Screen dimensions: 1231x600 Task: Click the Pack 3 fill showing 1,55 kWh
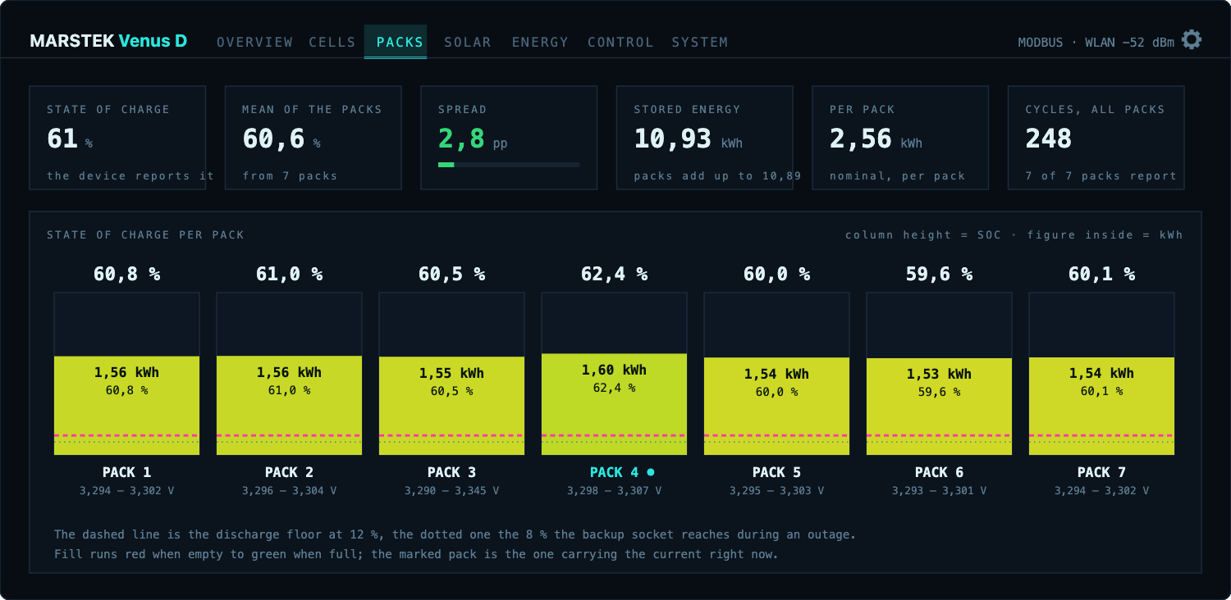pos(451,406)
